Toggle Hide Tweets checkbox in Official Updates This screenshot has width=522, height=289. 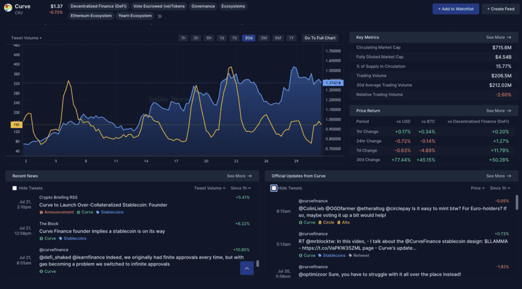274,188
